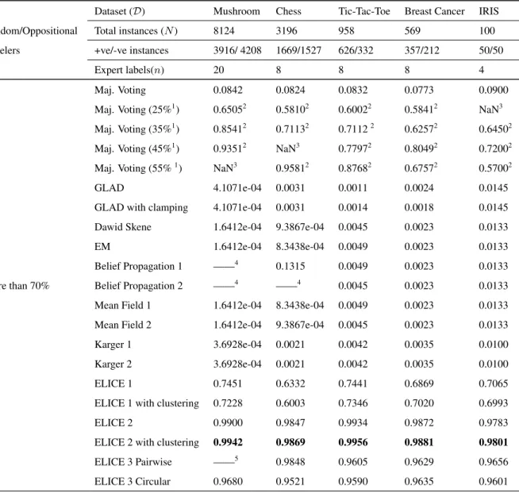Click the bold 0.9956 Tic-Tac-Toe cell
Image resolution: width=519 pixels, height=493 pixels.
(x=353, y=442)
